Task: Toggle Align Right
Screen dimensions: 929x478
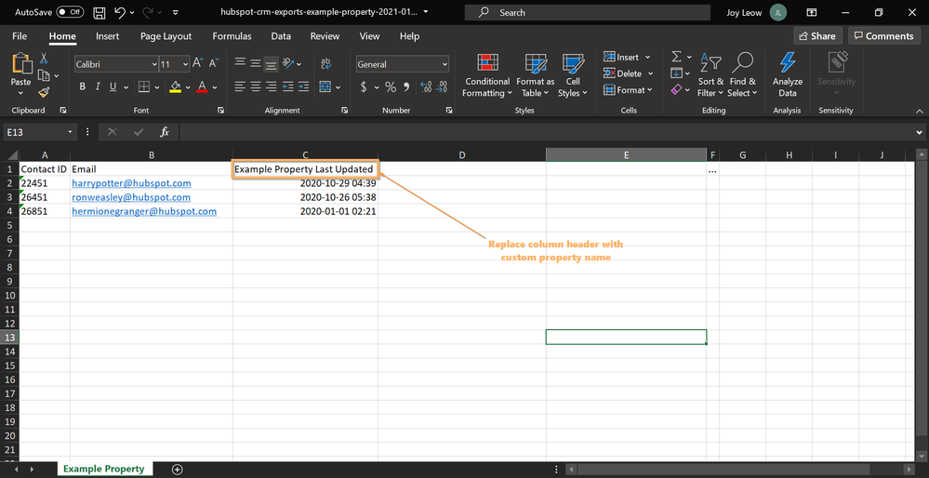Action: point(271,87)
